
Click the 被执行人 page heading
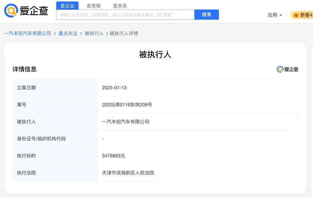tap(155, 54)
